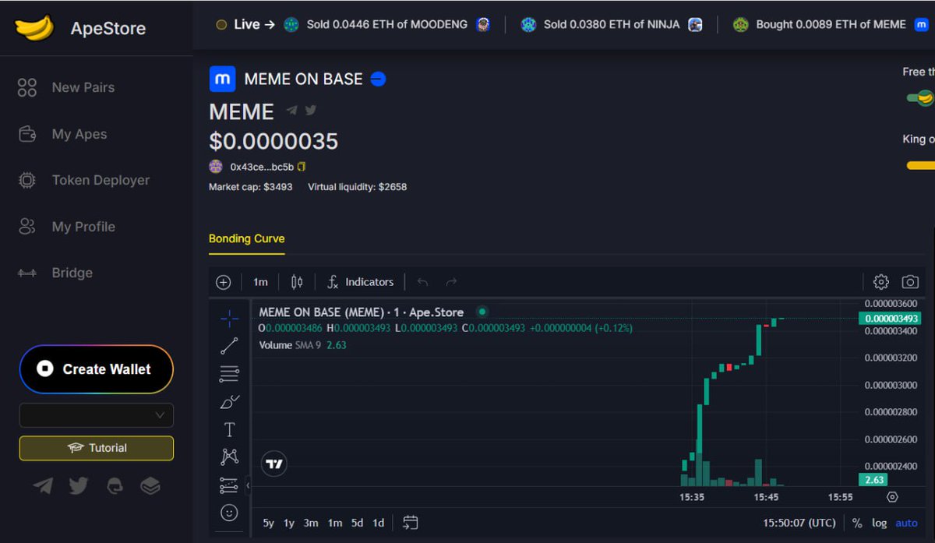Select the brush drawing tool
Viewport: 935px width, 543px height.
pos(229,402)
